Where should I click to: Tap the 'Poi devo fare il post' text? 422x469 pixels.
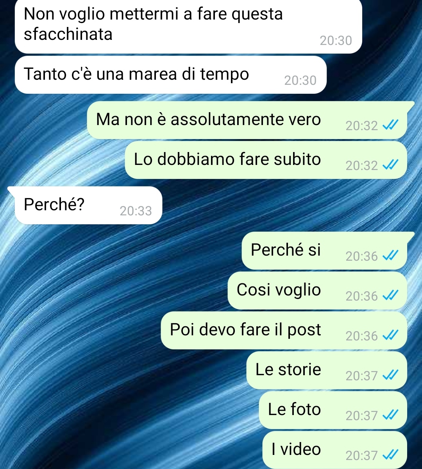[x=245, y=330]
